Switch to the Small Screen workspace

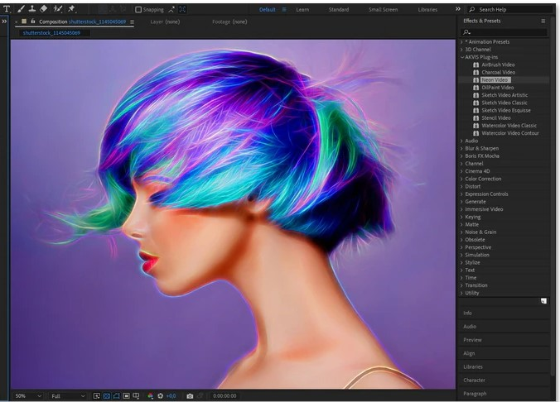(384, 10)
